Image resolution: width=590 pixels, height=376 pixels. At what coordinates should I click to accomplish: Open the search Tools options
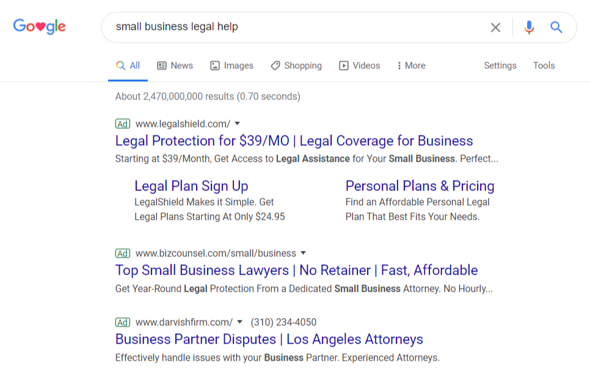point(544,66)
